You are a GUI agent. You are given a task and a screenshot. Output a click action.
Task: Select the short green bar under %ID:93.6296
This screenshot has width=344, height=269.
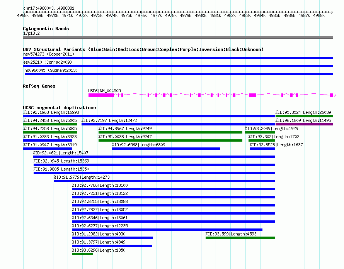pyautogui.click(x=82, y=254)
